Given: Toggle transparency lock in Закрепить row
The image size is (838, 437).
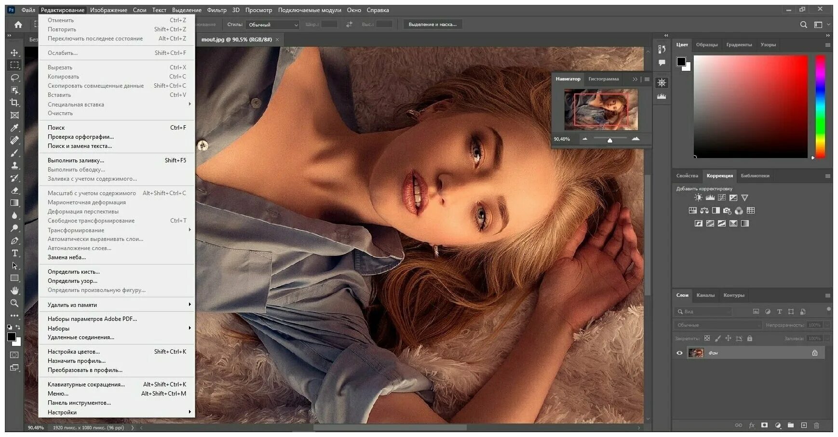Looking at the screenshot, I should 707,339.
